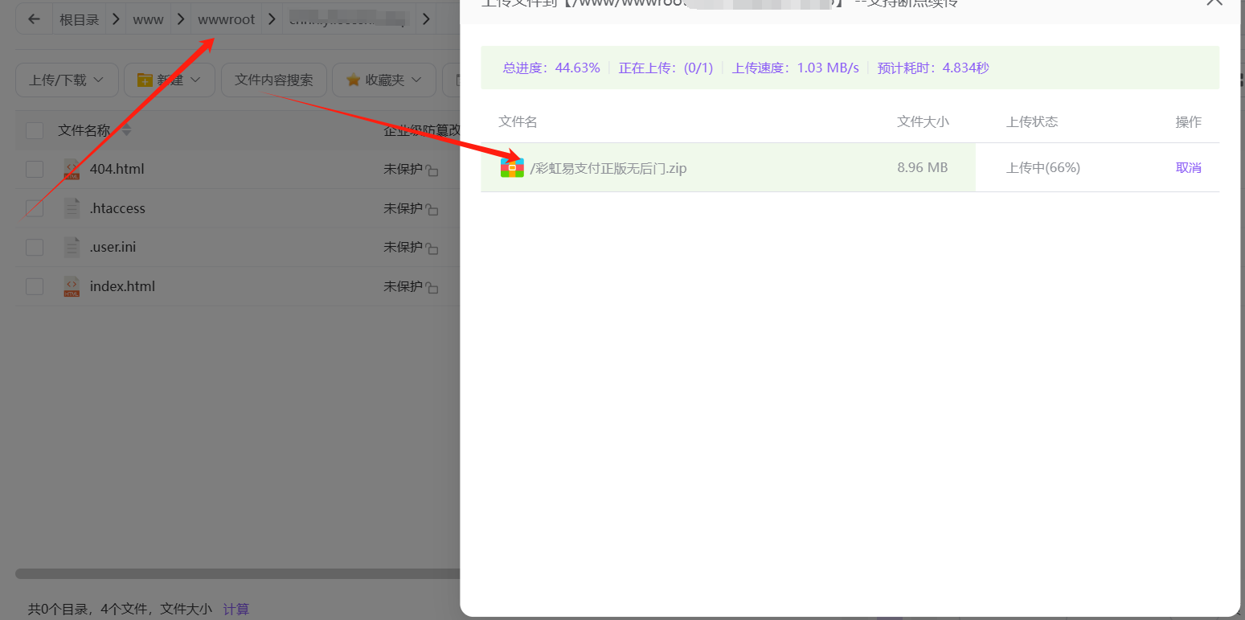
Task: Click 计算 to compute file size
Action: (236, 610)
